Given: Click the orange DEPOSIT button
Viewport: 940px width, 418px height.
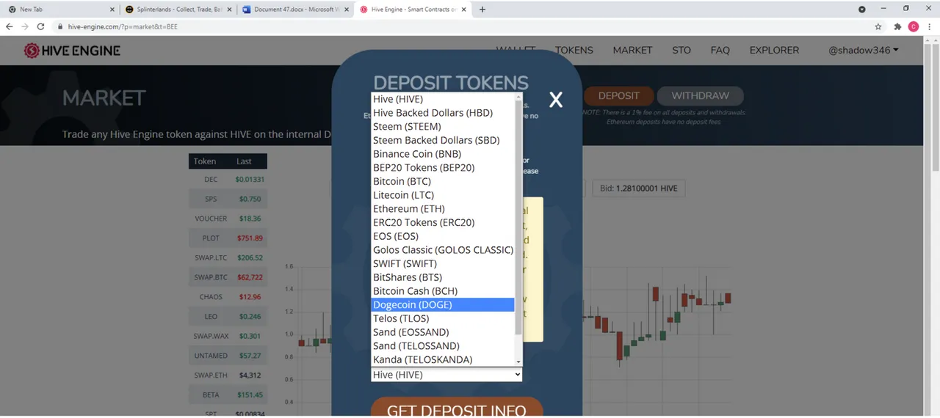Looking at the screenshot, I should coord(618,96).
